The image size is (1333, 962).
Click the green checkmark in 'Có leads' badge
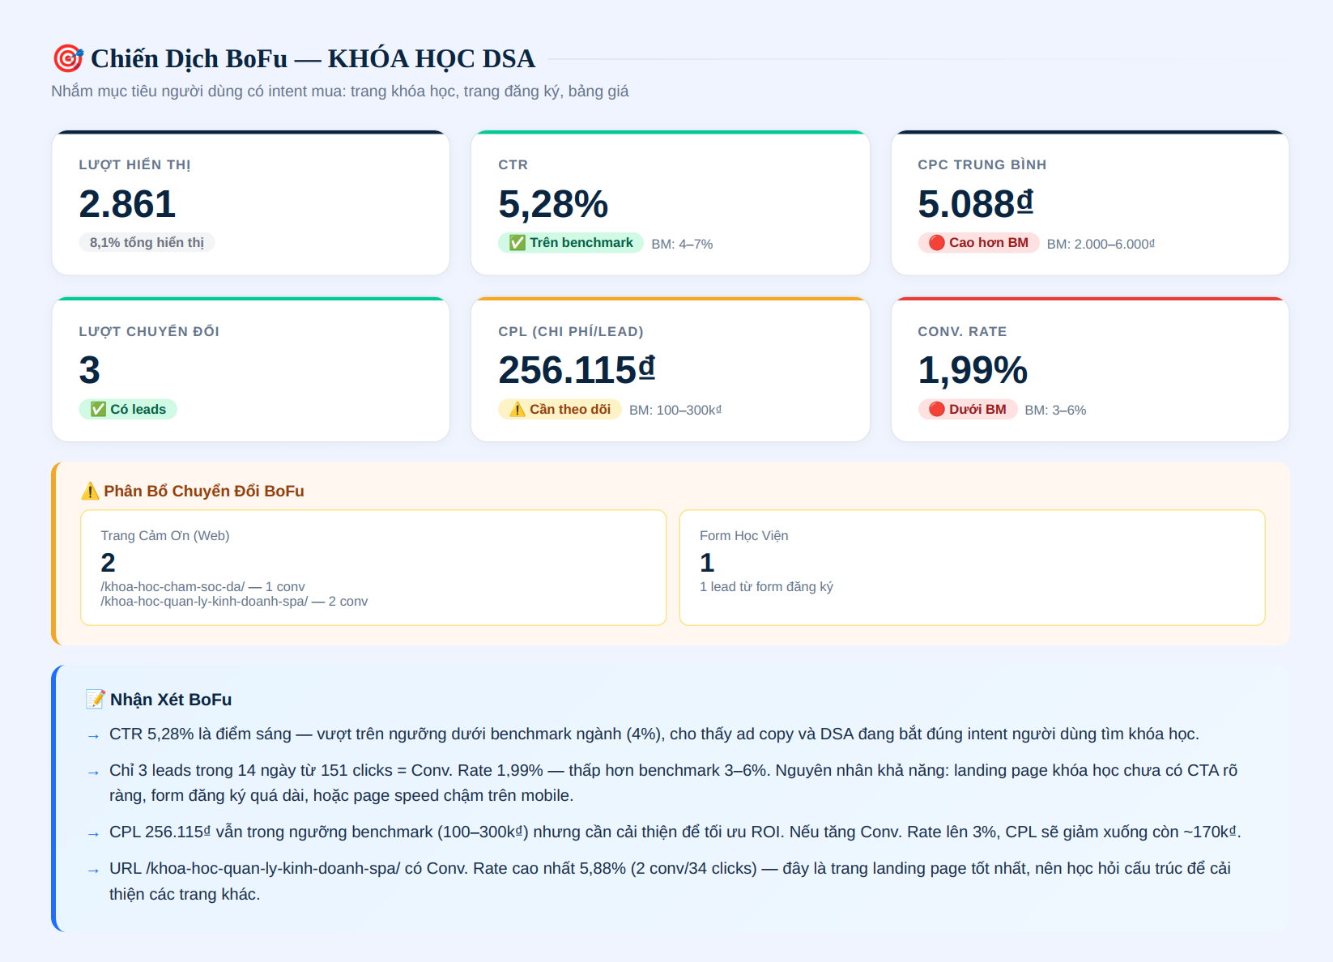(x=98, y=409)
